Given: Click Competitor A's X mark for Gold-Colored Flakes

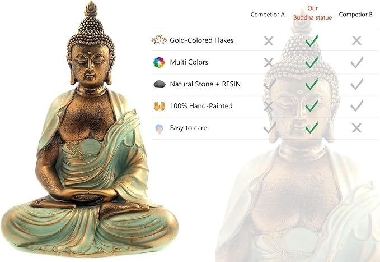Looking at the screenshot, I should (269, 41).
